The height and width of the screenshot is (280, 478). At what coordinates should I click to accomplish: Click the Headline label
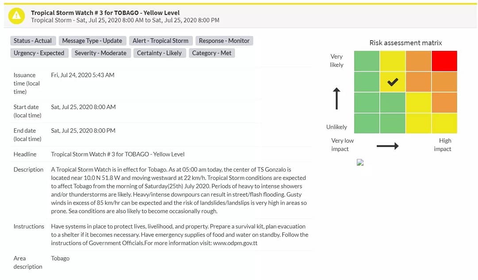pyautogui.click(x=25, y=154)
